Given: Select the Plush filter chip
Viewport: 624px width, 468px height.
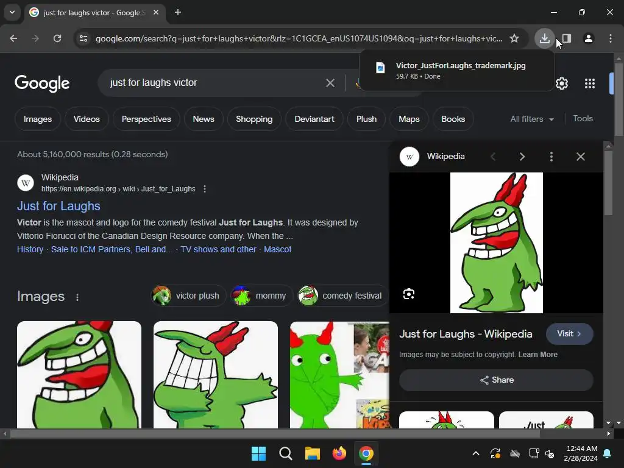Looking at the screenshot, I should click(366, 119).
